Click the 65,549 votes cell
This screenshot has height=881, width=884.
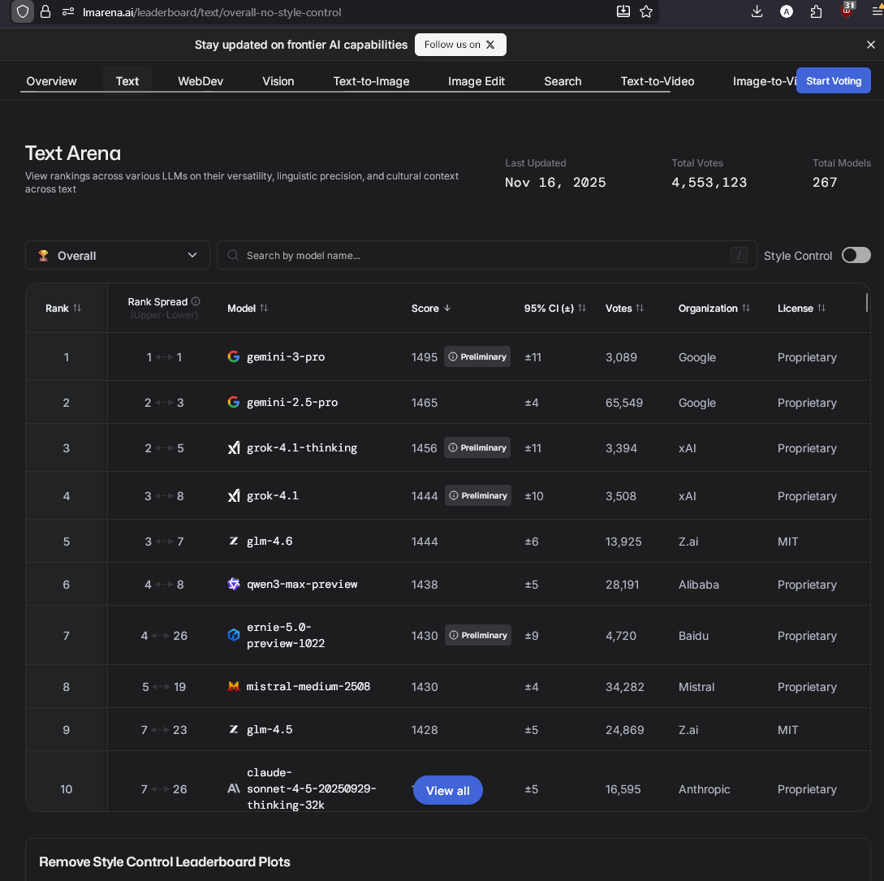(624, 403)
